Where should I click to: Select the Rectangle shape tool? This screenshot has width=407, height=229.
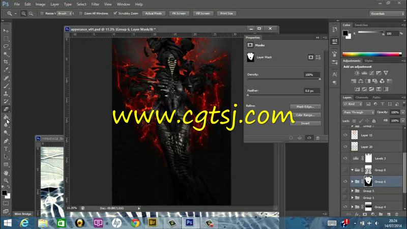6,164
